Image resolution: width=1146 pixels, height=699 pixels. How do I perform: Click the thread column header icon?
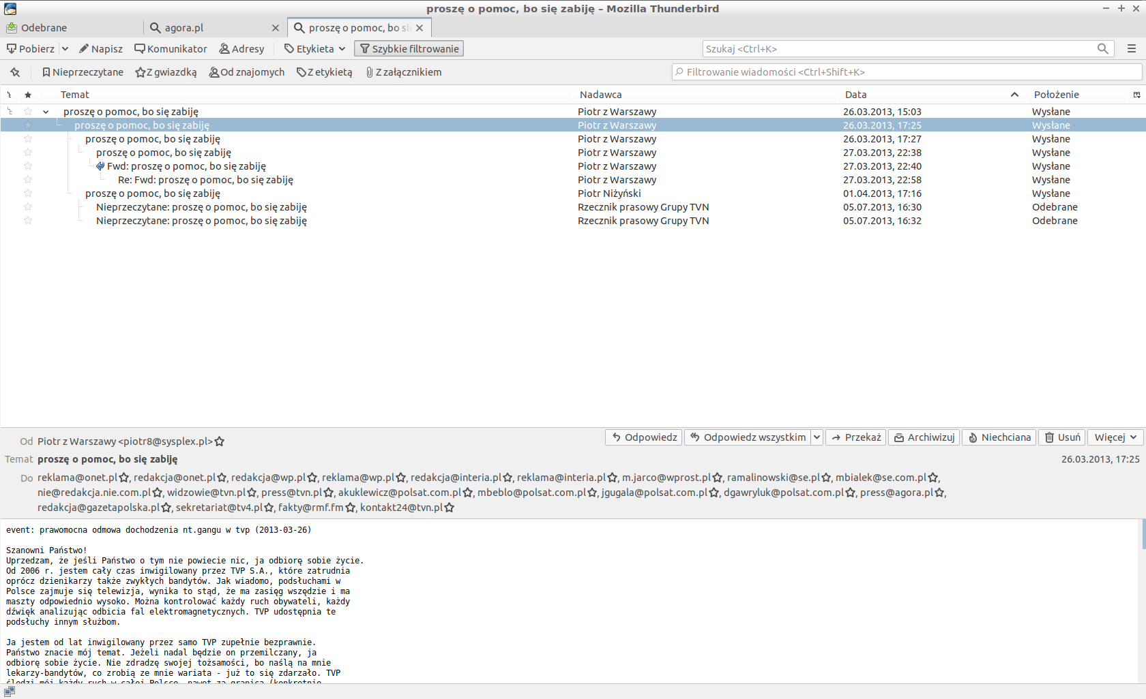(x=10, y=95)
